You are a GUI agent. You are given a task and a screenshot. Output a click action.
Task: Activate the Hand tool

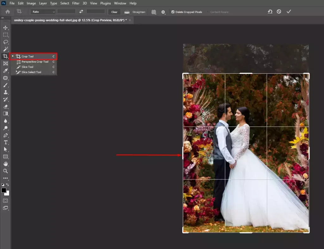5,164
